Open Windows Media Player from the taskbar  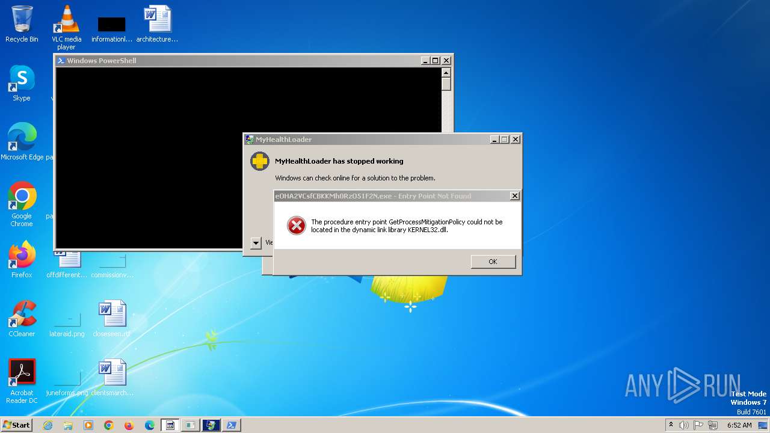[88, 425]
